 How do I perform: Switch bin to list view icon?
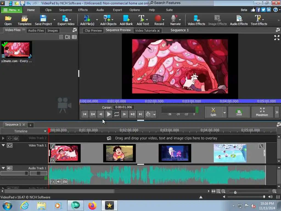74,37
